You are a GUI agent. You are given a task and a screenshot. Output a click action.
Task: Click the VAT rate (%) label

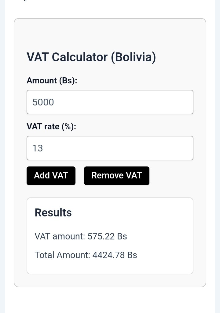(51, 127)
